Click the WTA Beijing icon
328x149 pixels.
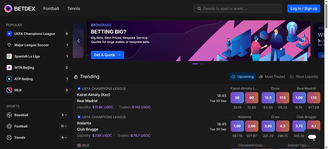(x=9, y=68)
